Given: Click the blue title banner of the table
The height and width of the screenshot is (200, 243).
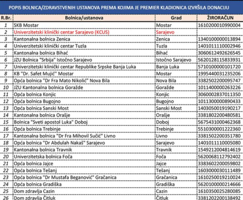Looking at the screenshot, I should (121, 7).
